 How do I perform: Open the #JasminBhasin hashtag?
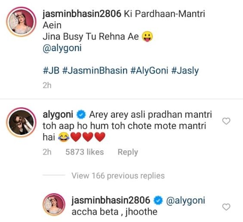(95, 71)
